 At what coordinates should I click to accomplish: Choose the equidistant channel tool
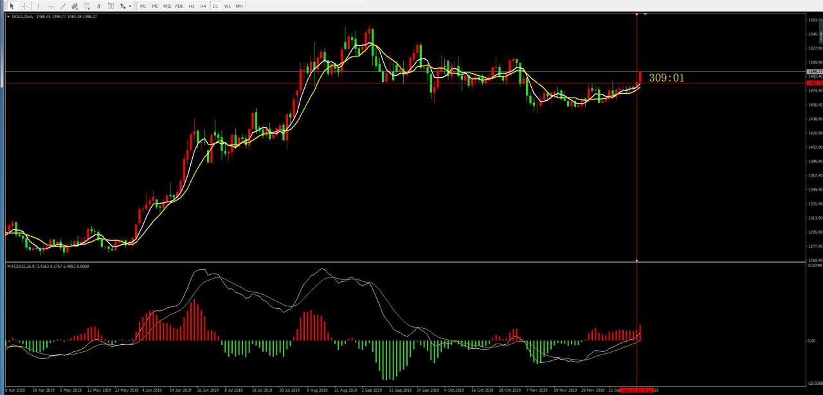click(x=75, y=6)
